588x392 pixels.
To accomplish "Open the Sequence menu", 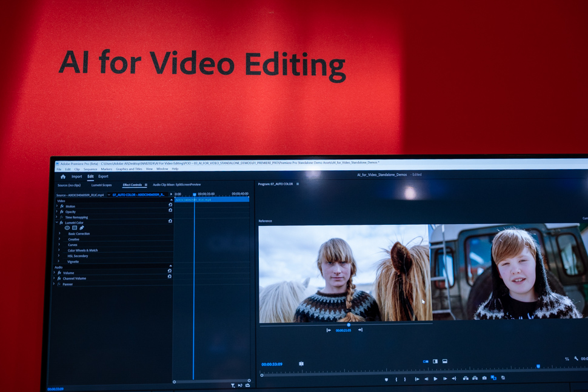I will (90, 170).
